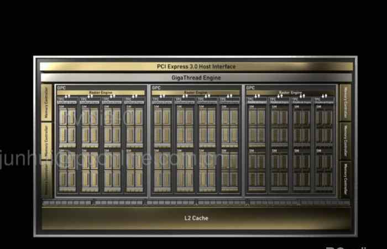Select the middle Memory Controller on the right edge

[x=346, y=141]
